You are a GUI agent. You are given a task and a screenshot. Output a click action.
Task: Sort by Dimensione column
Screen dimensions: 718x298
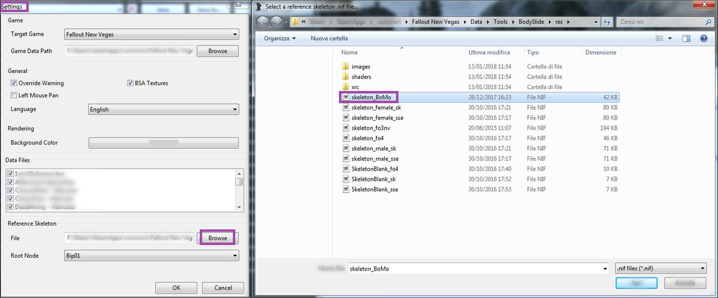point(601,52)
